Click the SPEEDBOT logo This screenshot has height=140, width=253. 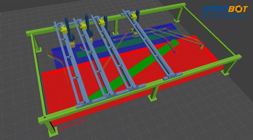(x=224, y=12)
